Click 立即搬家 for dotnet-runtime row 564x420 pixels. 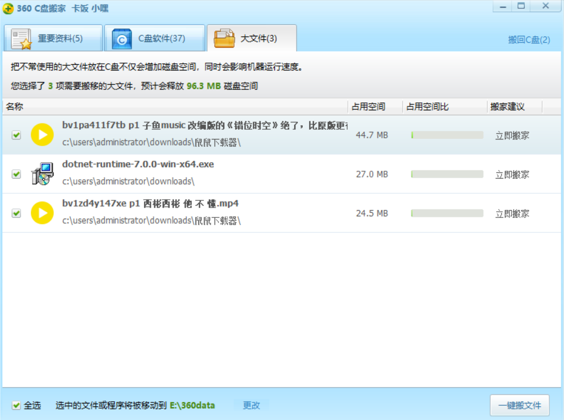click(512, 175)
